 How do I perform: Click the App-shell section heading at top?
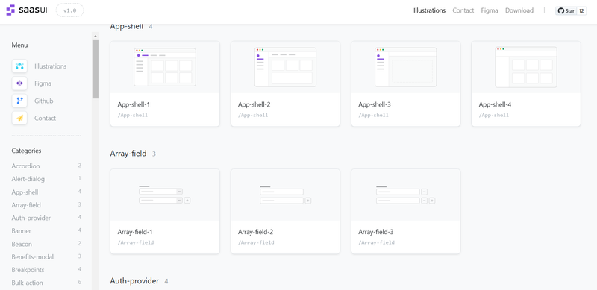coord(126,27)
